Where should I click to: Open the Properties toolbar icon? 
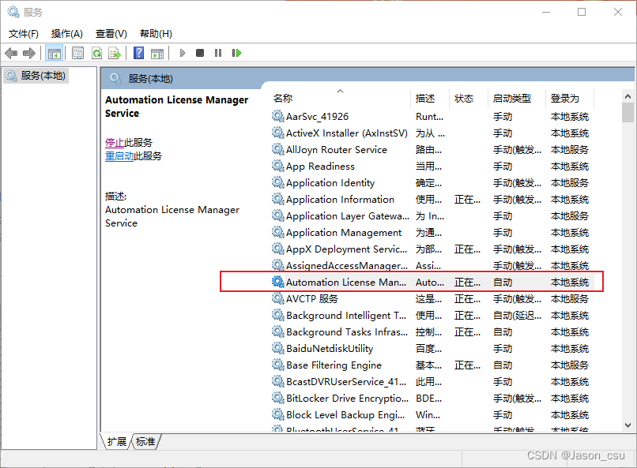point(77,53)
